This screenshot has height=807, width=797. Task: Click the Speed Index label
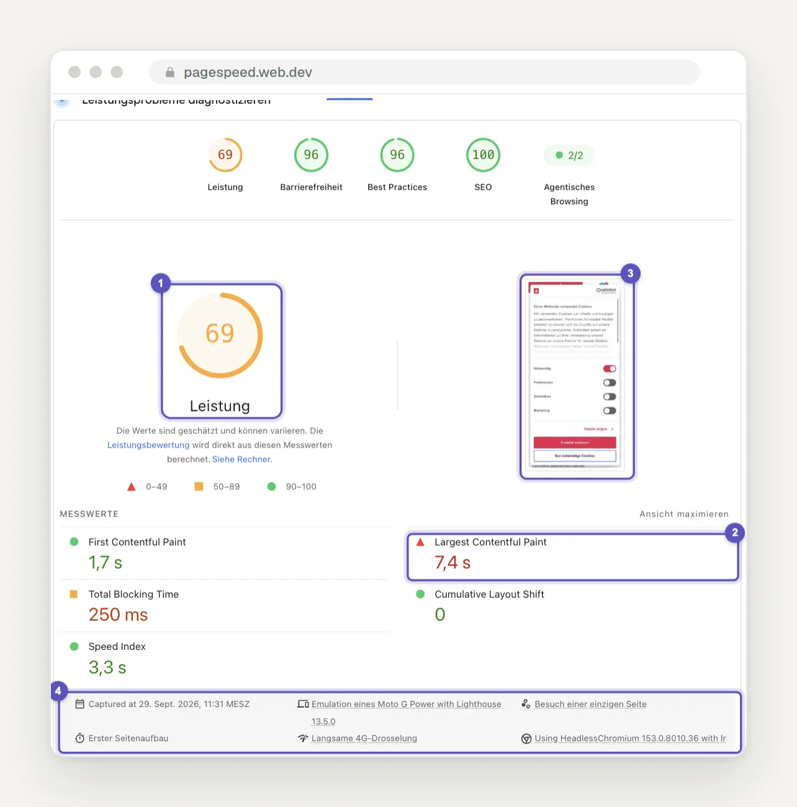(x=117, y=646)
